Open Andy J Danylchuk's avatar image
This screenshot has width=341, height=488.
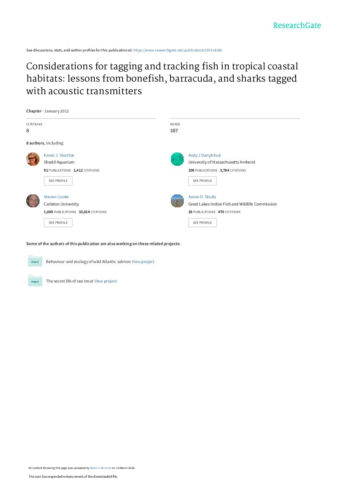177,159
